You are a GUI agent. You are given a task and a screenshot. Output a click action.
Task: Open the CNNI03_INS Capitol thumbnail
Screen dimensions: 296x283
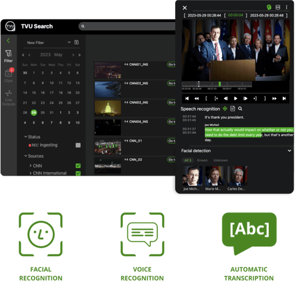pos(108,108)
